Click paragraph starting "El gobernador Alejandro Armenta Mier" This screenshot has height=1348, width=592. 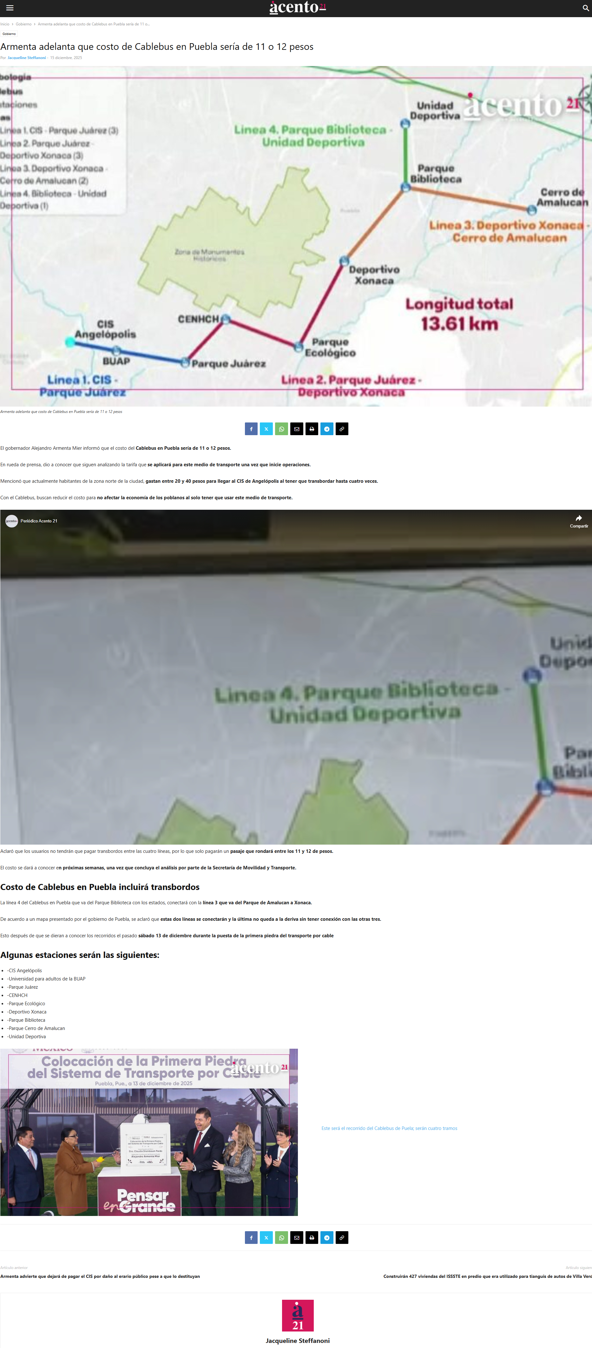[115, 448]
